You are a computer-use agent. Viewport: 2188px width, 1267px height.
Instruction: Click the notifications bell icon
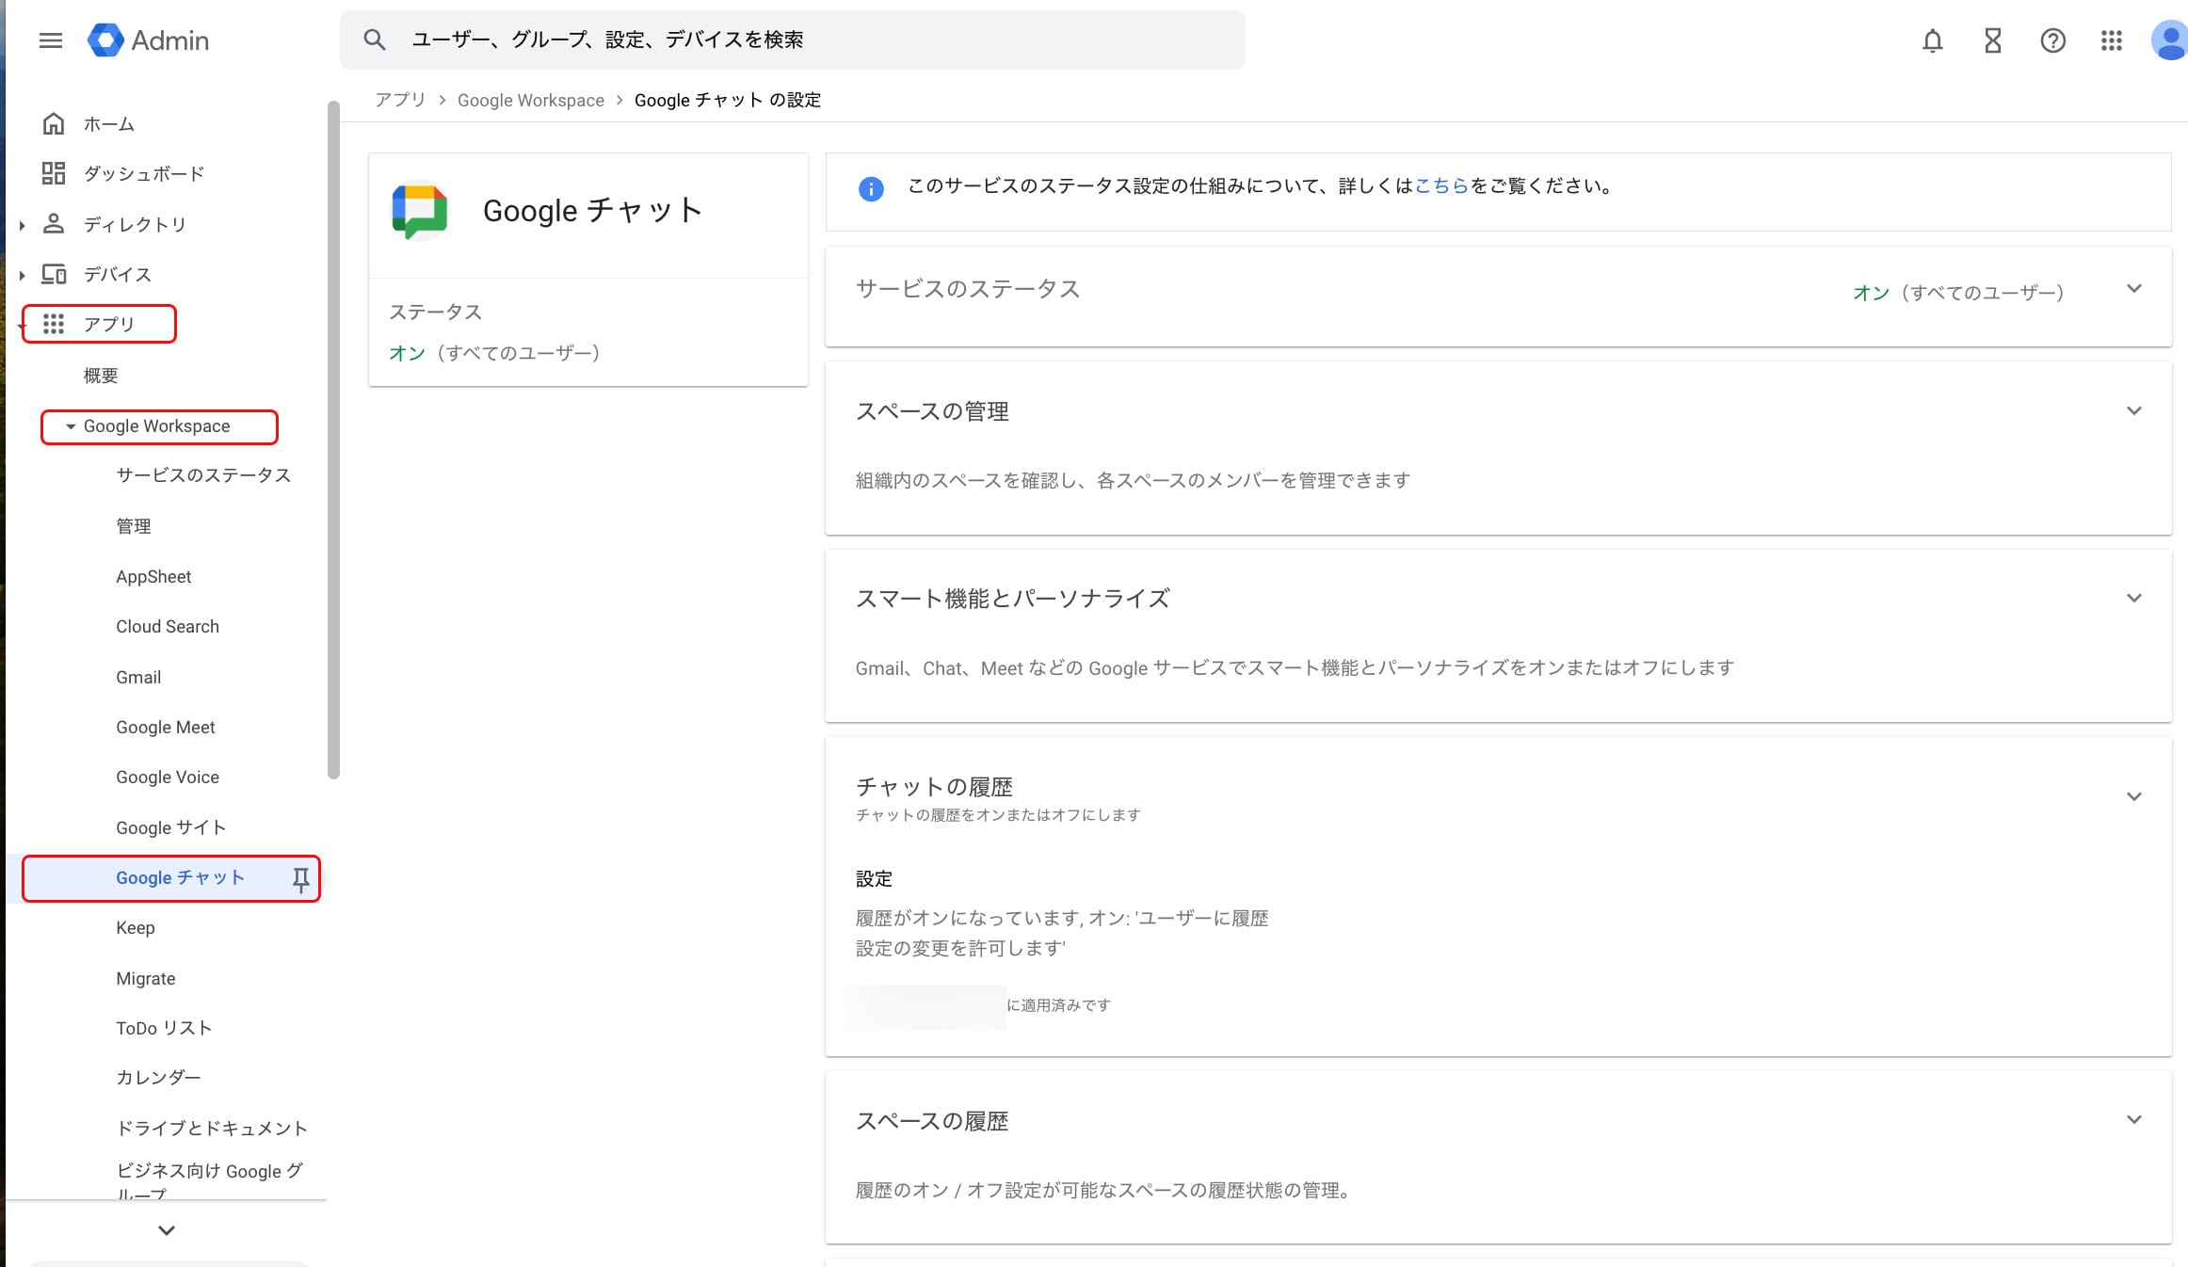point(1932,40)
